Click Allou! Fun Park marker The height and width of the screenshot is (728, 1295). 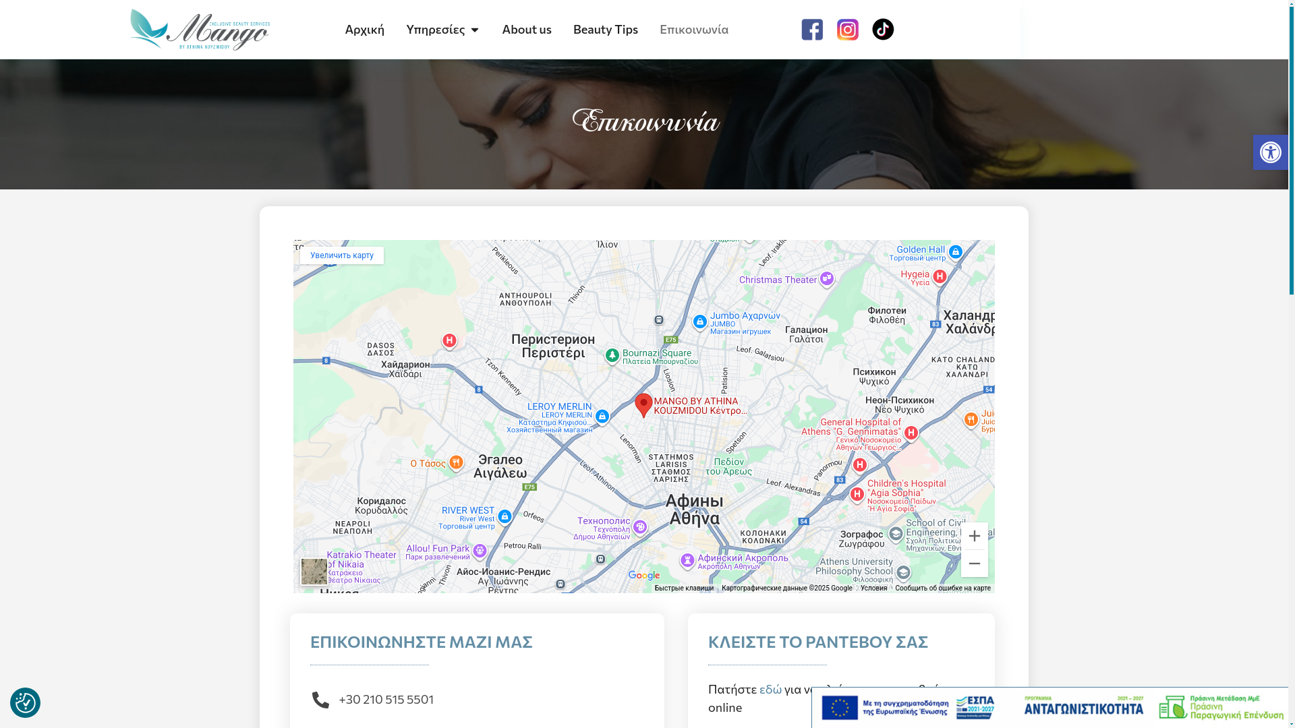click(480, 551)
